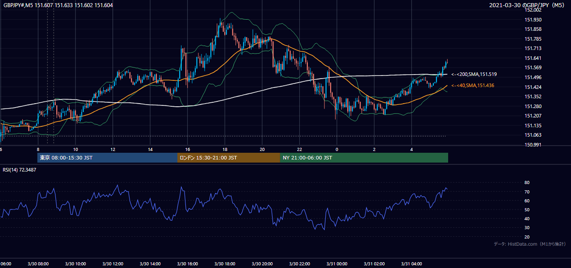The height and width of the screenshot is (268, 571).
Task: Click hour label 8 under price chart
Action: [38, 149]
